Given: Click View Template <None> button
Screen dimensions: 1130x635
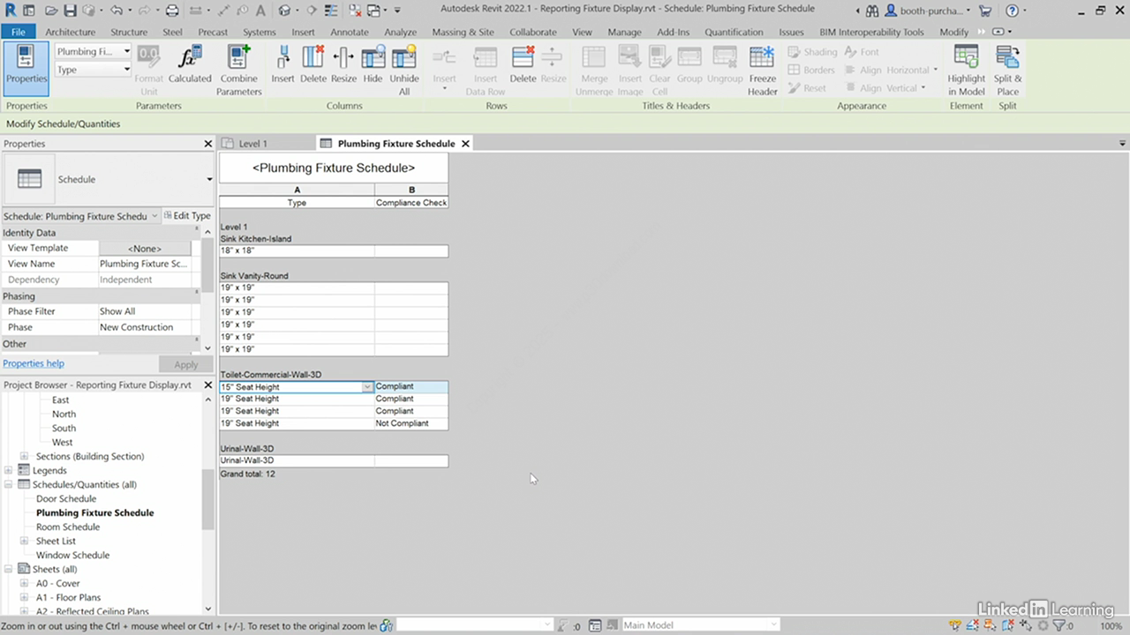Looking at the screenshot, I should tap(145, 249).
